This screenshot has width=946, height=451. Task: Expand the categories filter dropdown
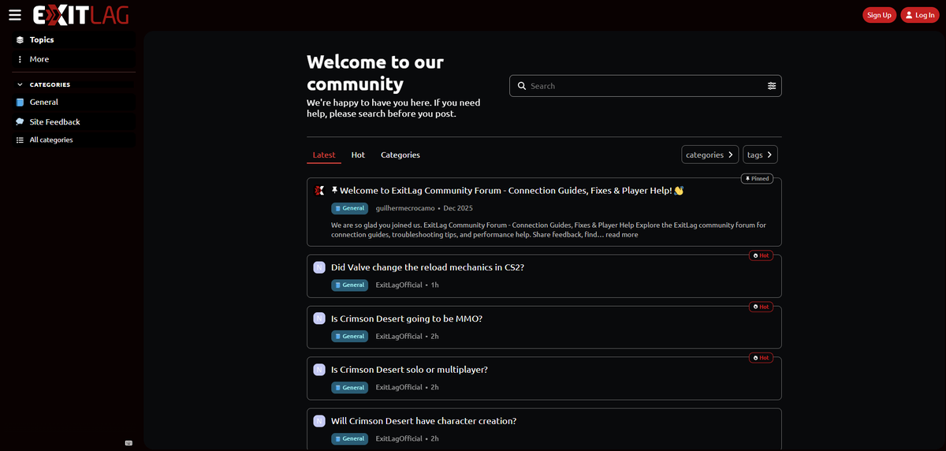pyautogui.click(x=710, y=155)
